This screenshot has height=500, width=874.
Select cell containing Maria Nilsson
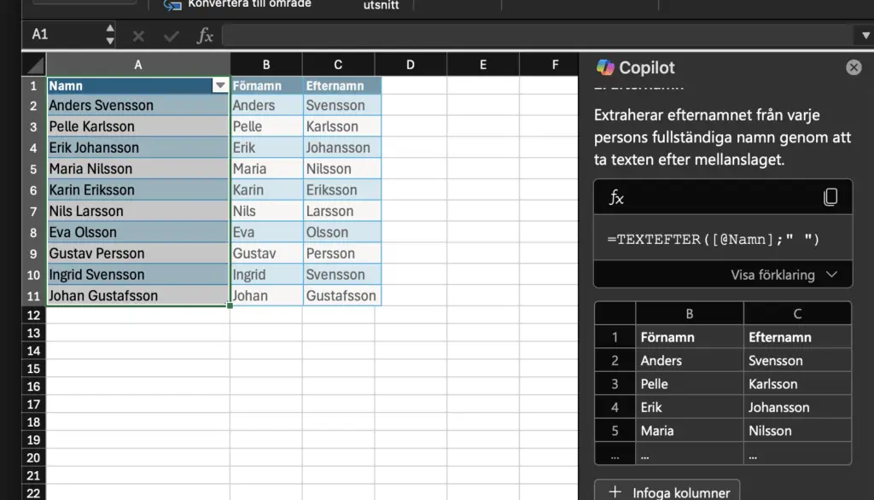[137, 169]
